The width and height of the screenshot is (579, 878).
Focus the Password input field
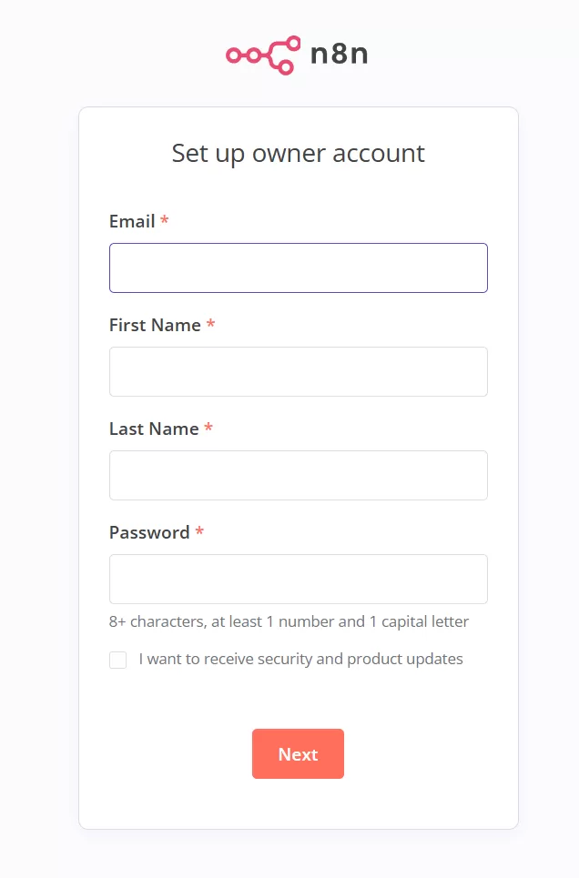(x=298, y=579)
